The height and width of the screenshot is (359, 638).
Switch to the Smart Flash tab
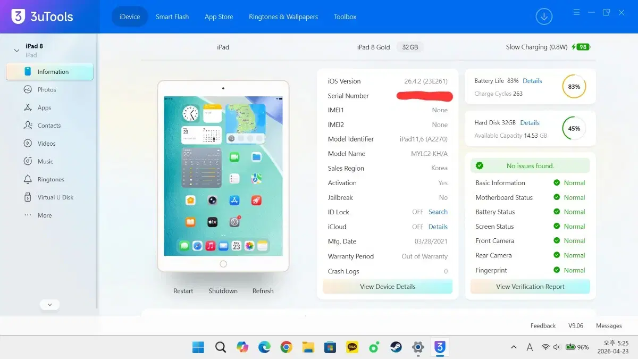172,16
